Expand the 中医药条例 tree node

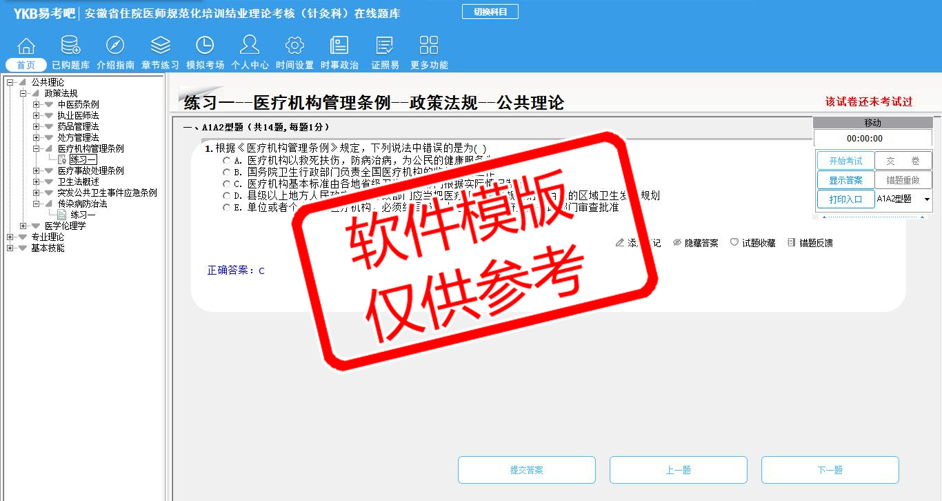36,104
